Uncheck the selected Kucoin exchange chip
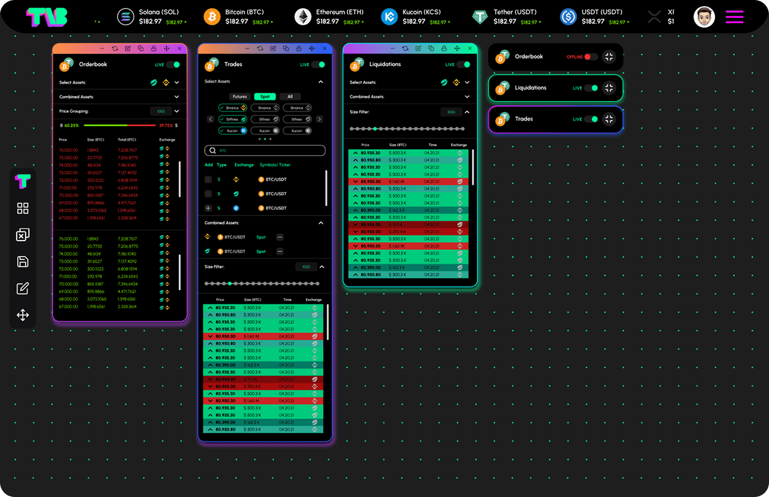769x497 pixels. tap(233, 130)
